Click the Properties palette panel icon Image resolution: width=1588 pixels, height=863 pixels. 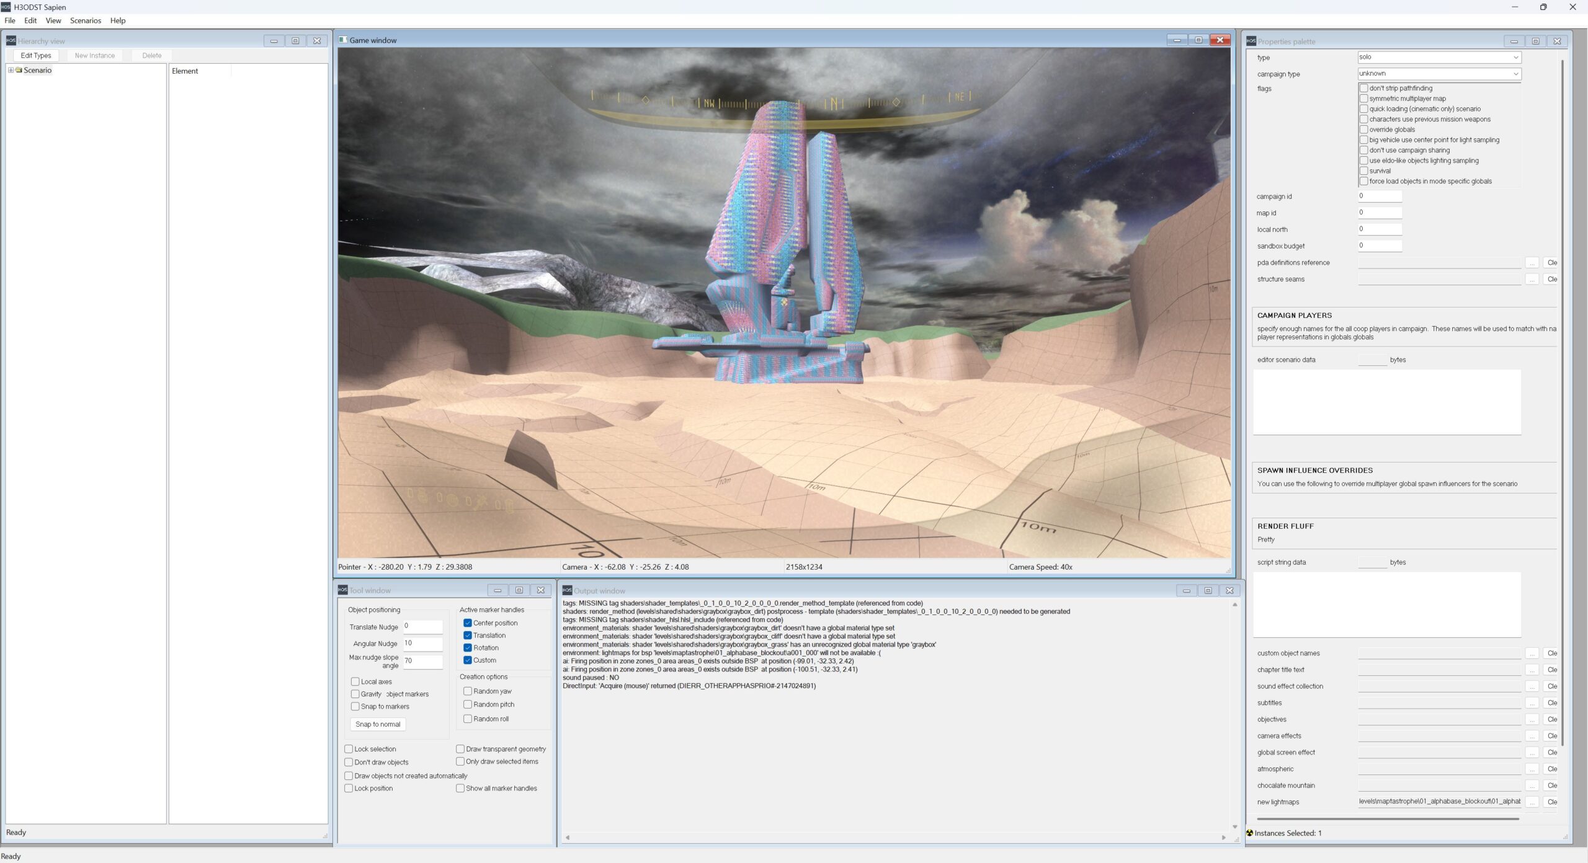pyautogui.click(x=1251, y=42)
